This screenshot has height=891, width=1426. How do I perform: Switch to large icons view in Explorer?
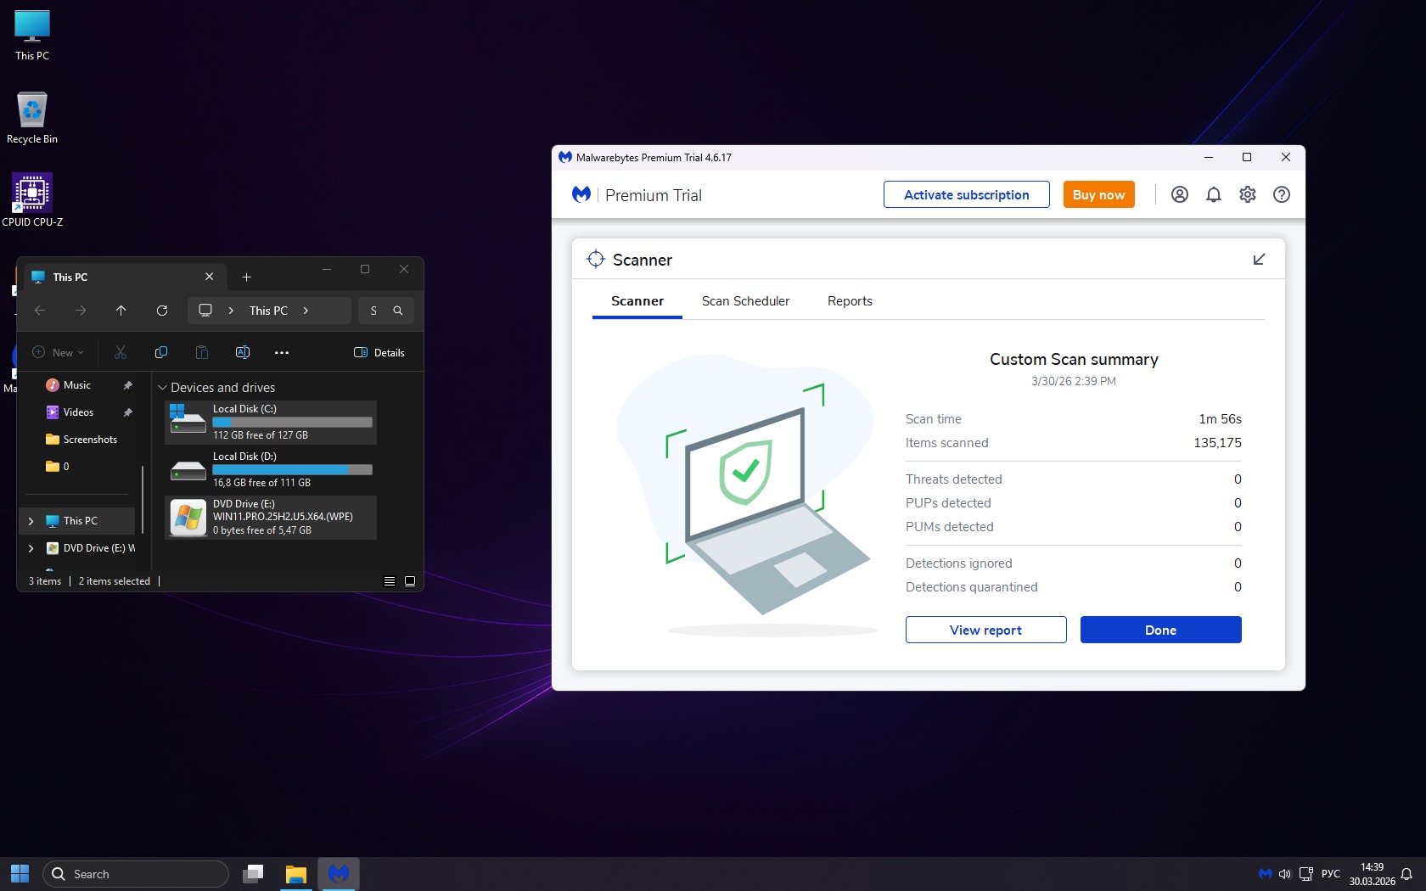point(410,581)
